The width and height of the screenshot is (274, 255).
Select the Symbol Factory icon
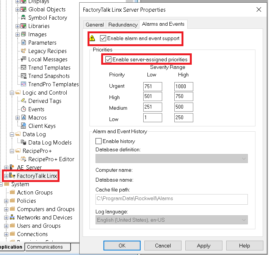click(x=23, y=17)
